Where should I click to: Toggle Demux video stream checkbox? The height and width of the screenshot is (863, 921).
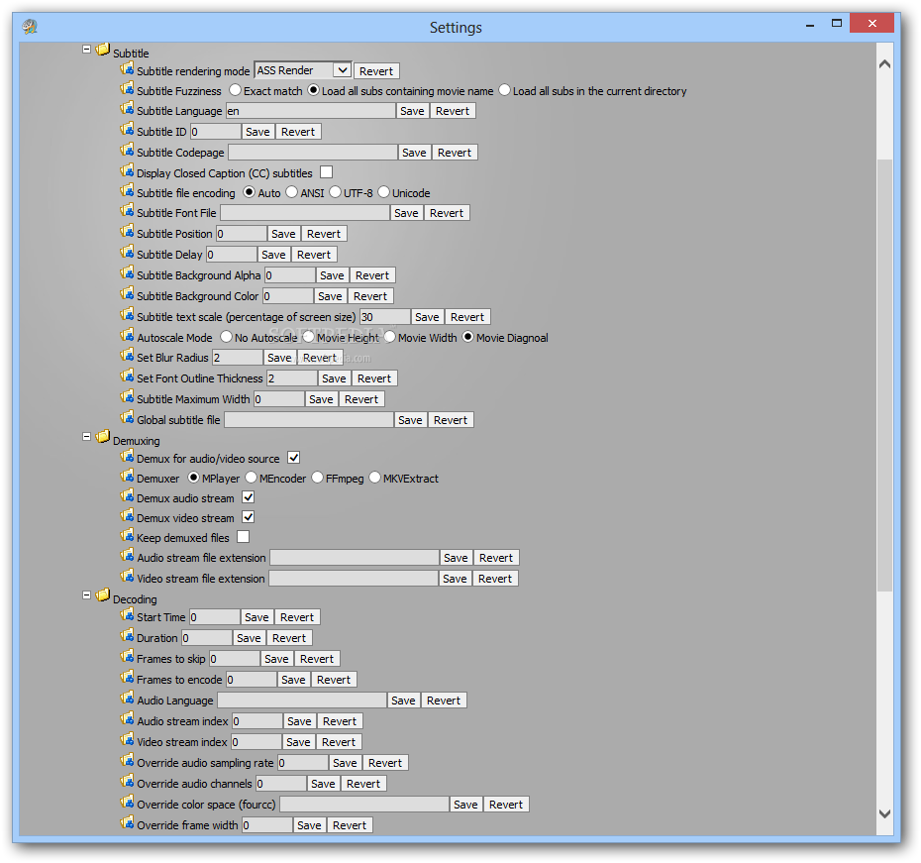click(x=248, y=517)
